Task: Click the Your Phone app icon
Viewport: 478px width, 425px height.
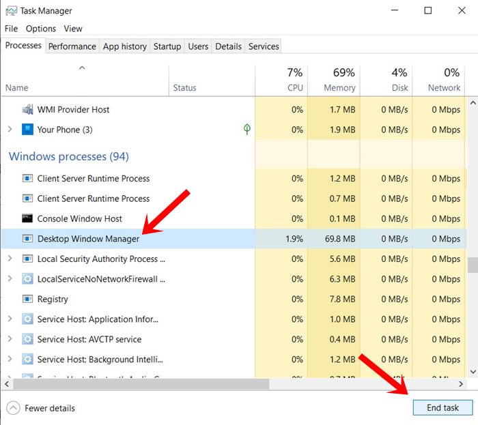Action: (27, 130)
